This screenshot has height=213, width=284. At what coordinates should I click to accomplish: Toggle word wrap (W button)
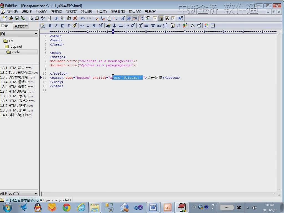[x=129, y=18]
